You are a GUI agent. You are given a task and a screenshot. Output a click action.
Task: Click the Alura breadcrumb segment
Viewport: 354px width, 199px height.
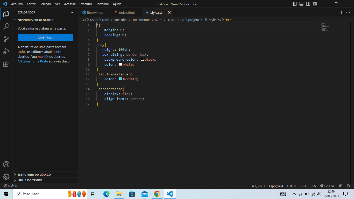click(x=159, y=20)
